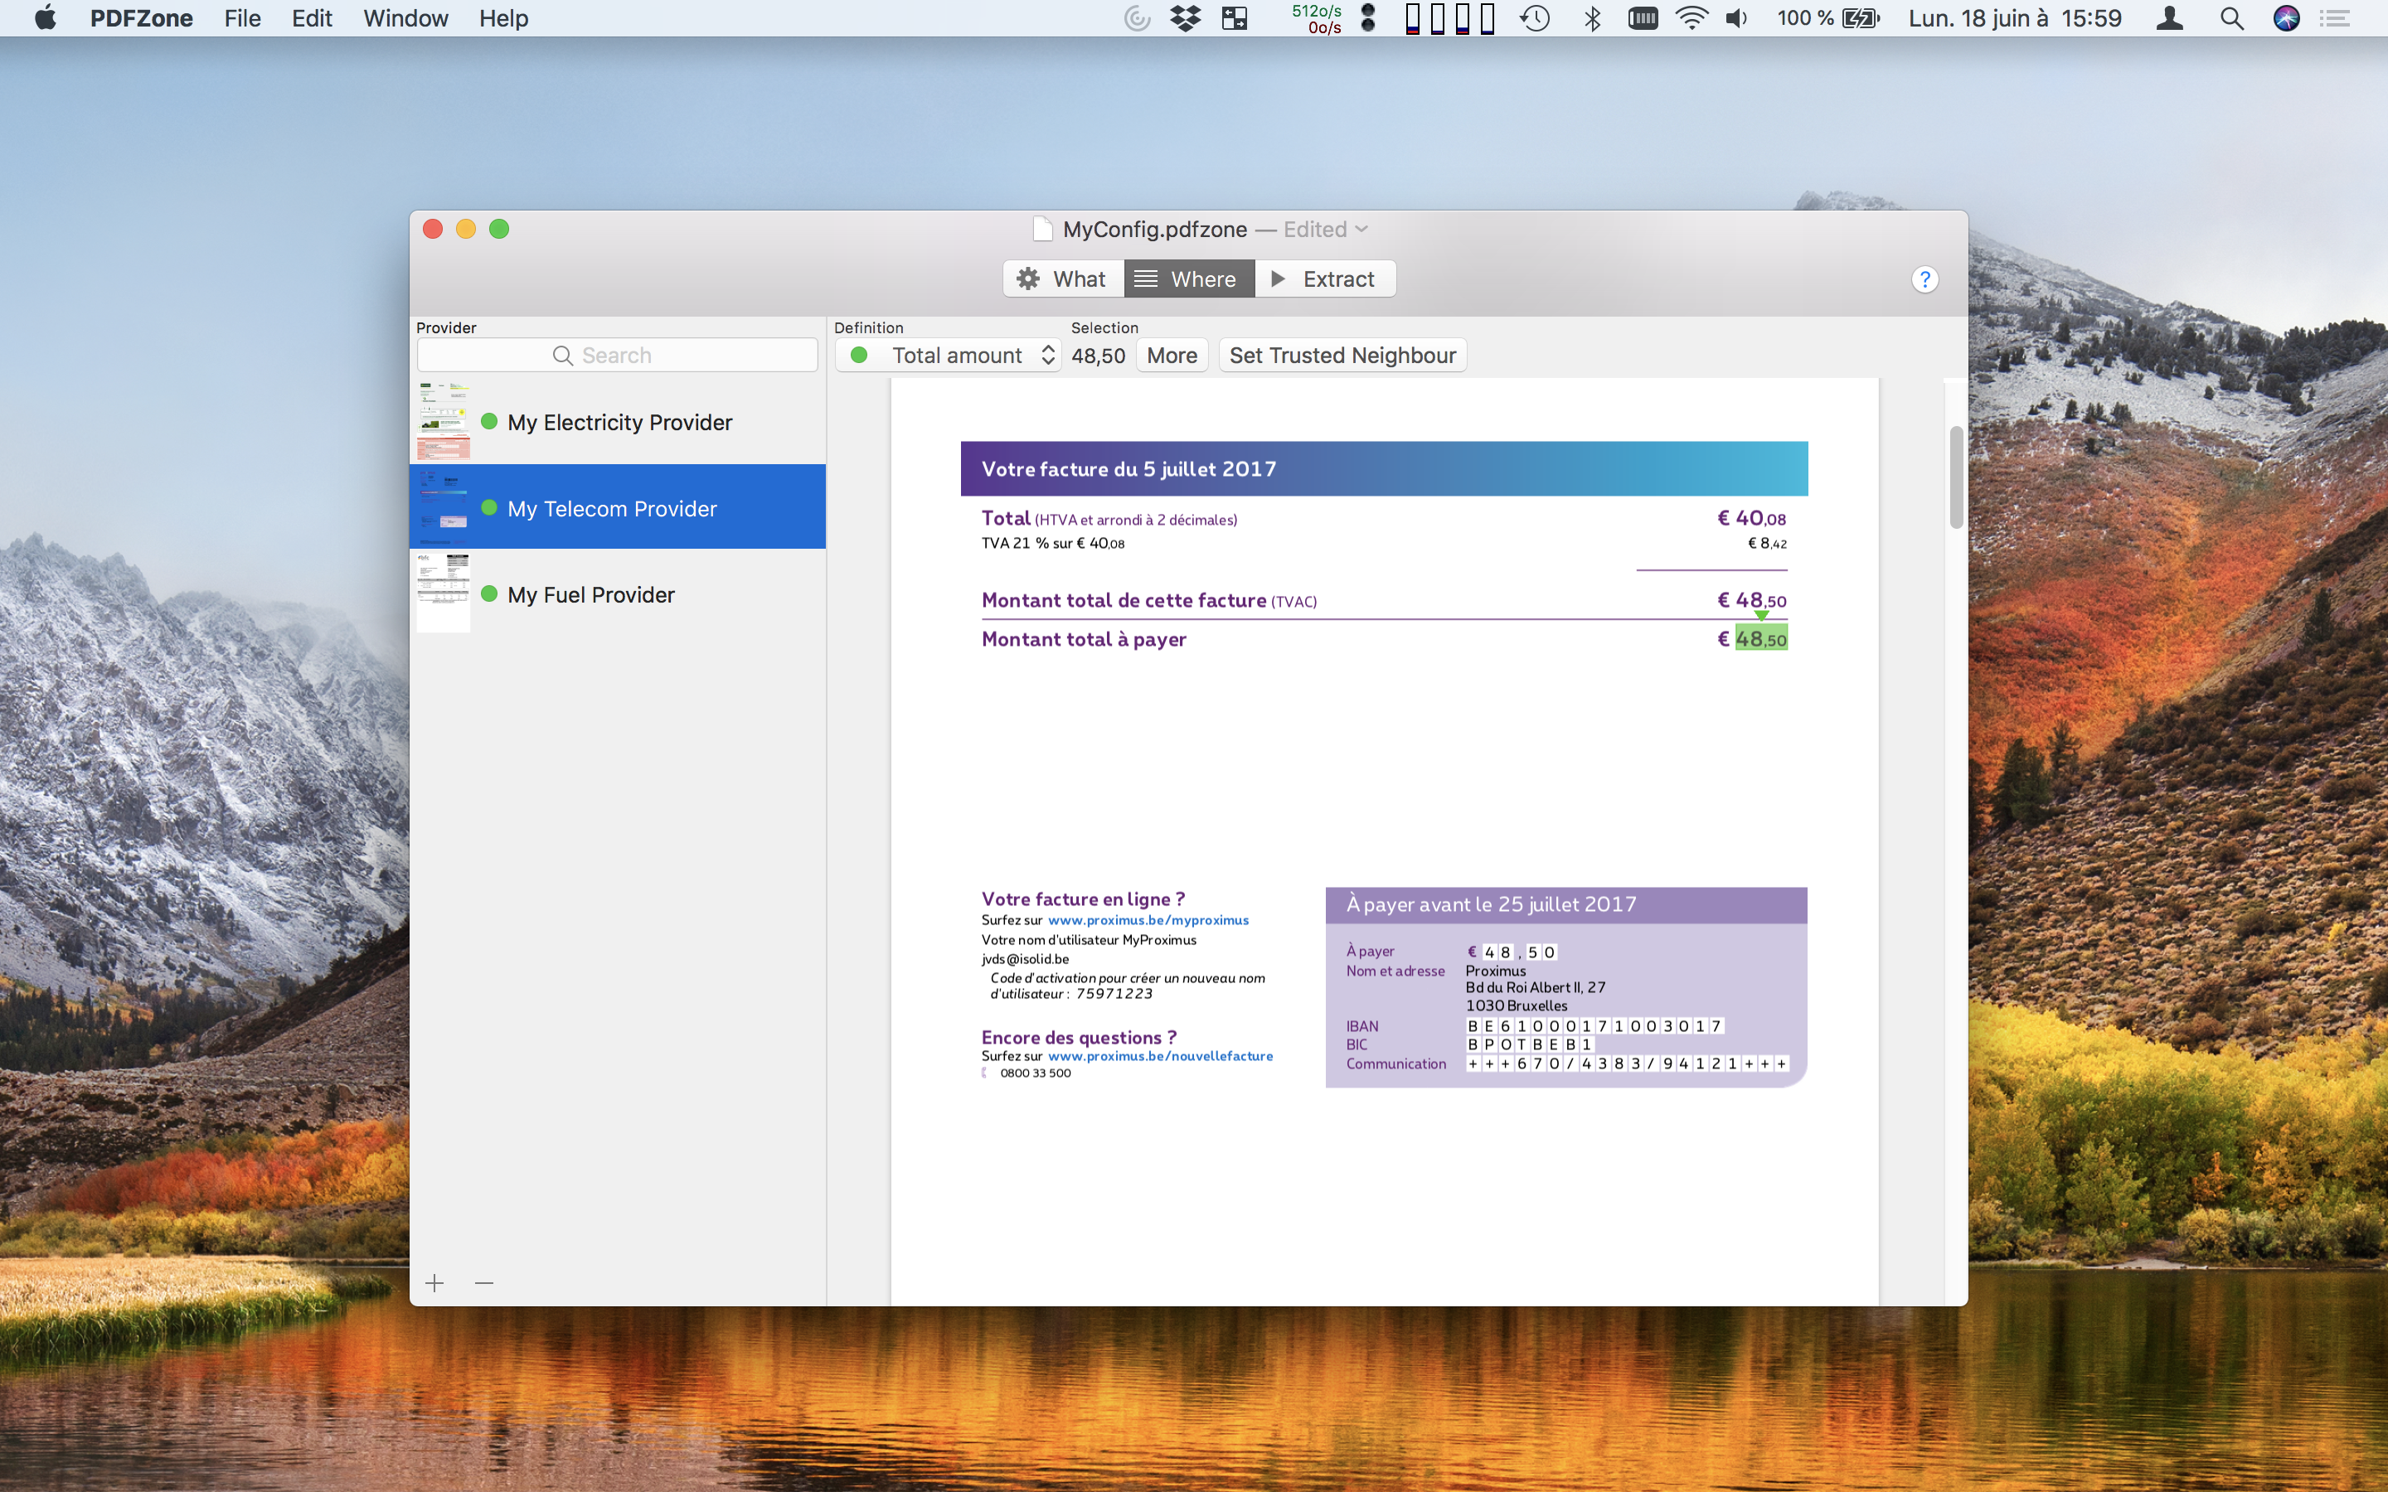Screen dimensions: 2388x1492
Task: Switch to the What tab
Action: [1063, 279]
